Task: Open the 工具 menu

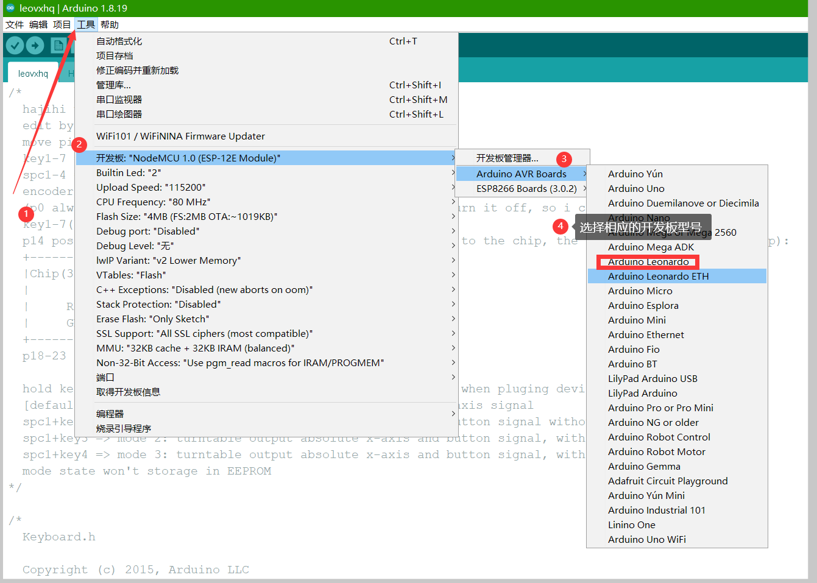Action: [x=86, y=24]
